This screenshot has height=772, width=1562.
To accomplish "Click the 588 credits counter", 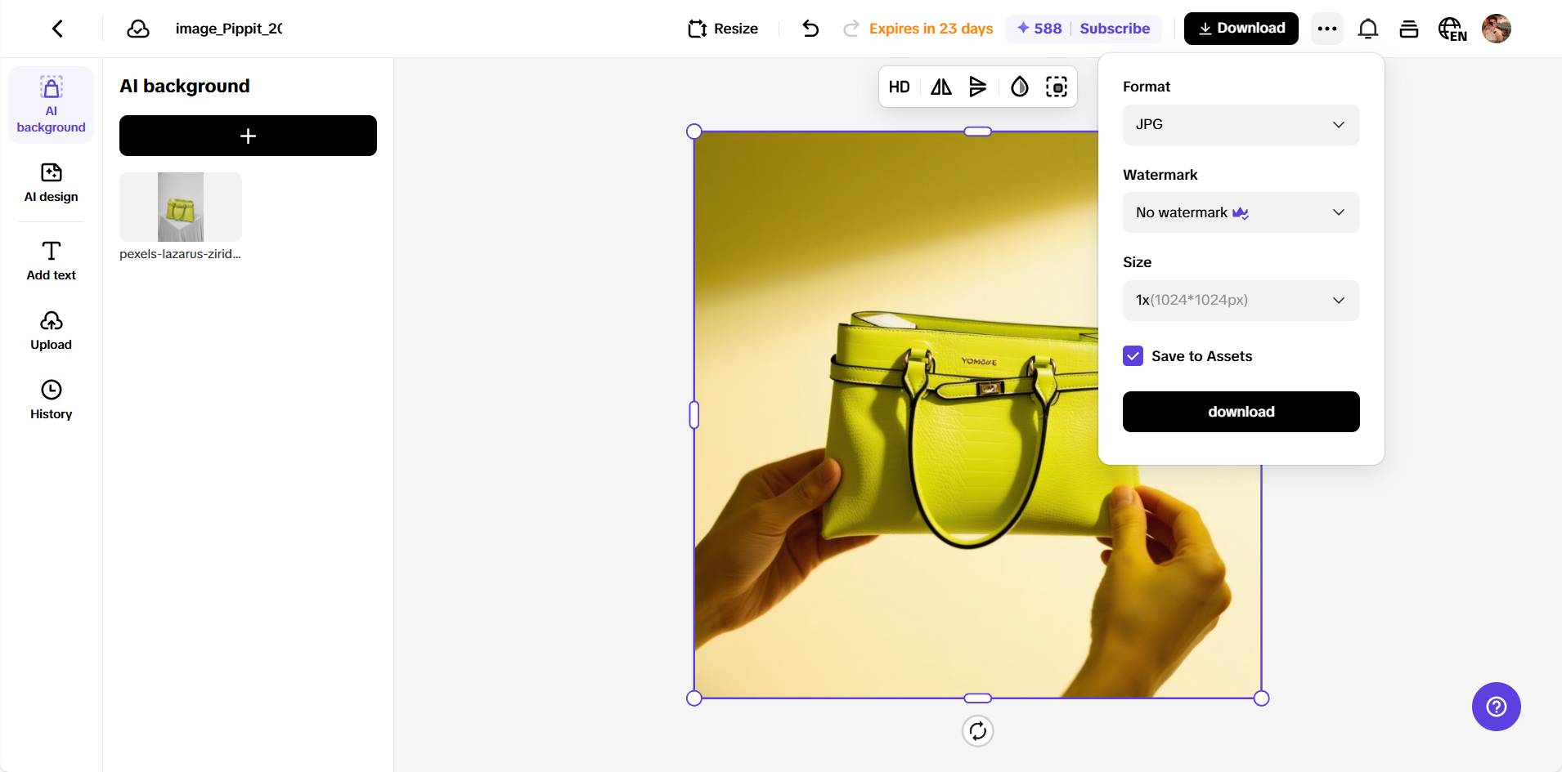I will (1039, 29).
